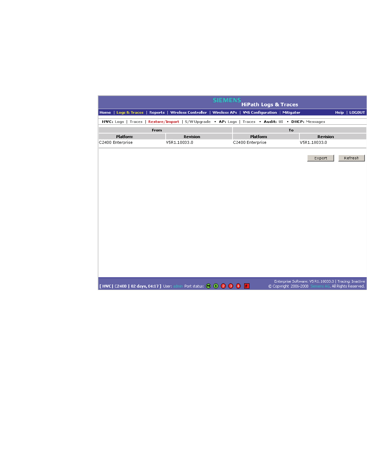Click the admin user link
The image size is (367, 465).
tap(178, 286)
